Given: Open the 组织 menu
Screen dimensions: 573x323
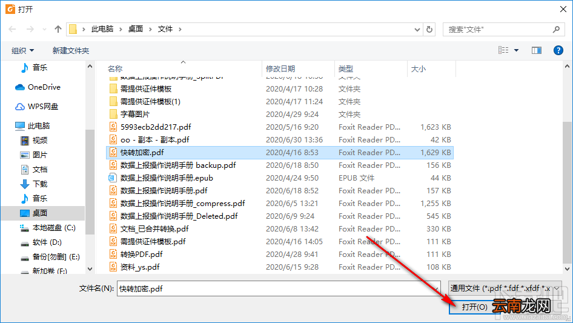Looking at the screenshot, I should (22, 50).
